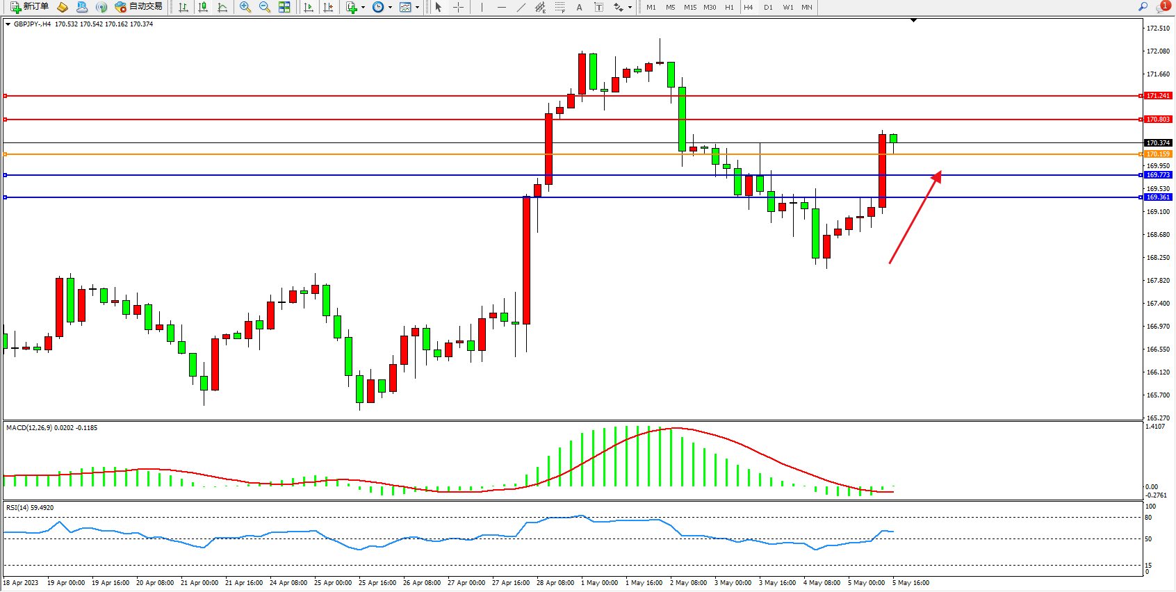The image size is (1176, 592).
Task: Open chat notifications with red badge
Action: [x=1162, y=7]
